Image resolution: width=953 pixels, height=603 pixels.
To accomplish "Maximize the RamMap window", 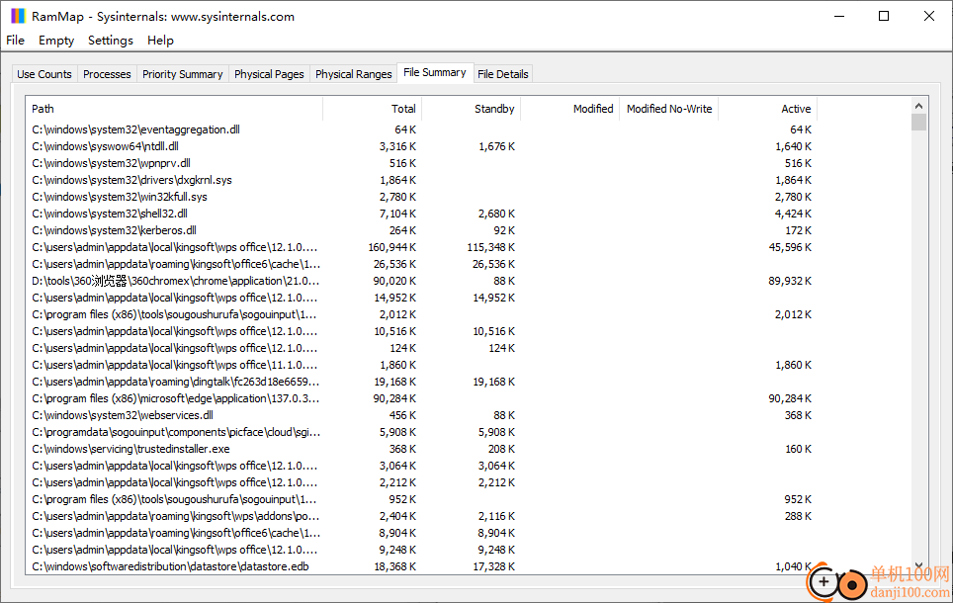I will click(x=884, y=17).
